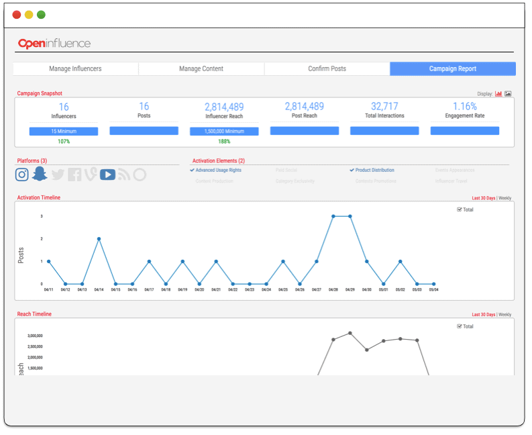Switch display to image view

508,94
